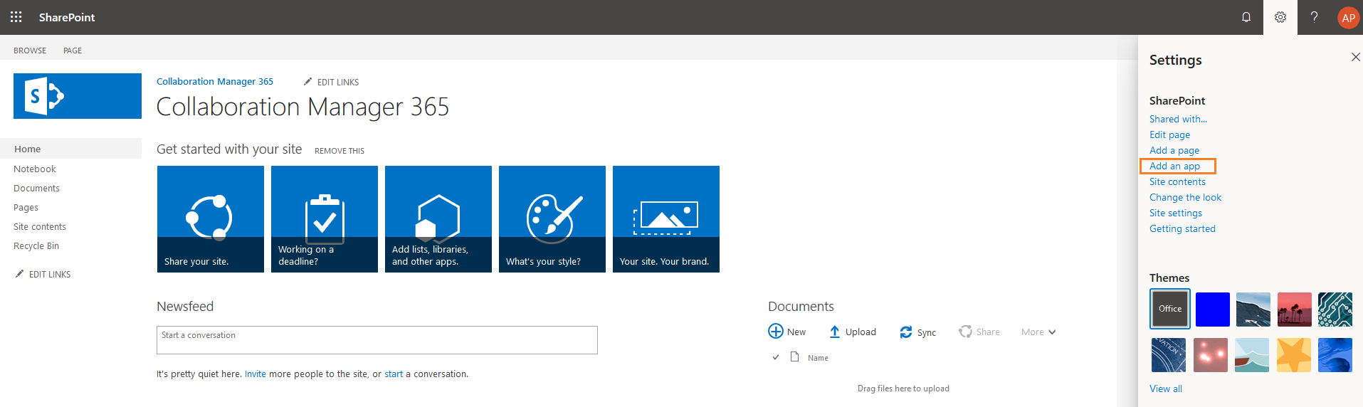Click REMOVE THIS next to Get started
The height and width of the screenshot is (407, 1363).
click(340, 151)
